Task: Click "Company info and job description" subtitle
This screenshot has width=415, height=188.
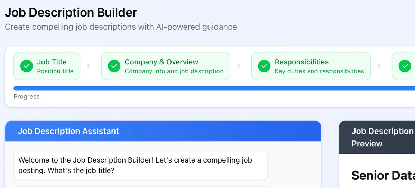Action: point(174,71)
